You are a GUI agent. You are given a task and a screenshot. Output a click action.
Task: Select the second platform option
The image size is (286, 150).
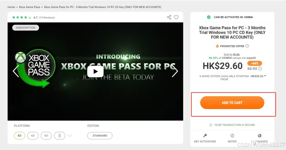tap(33, 136)
